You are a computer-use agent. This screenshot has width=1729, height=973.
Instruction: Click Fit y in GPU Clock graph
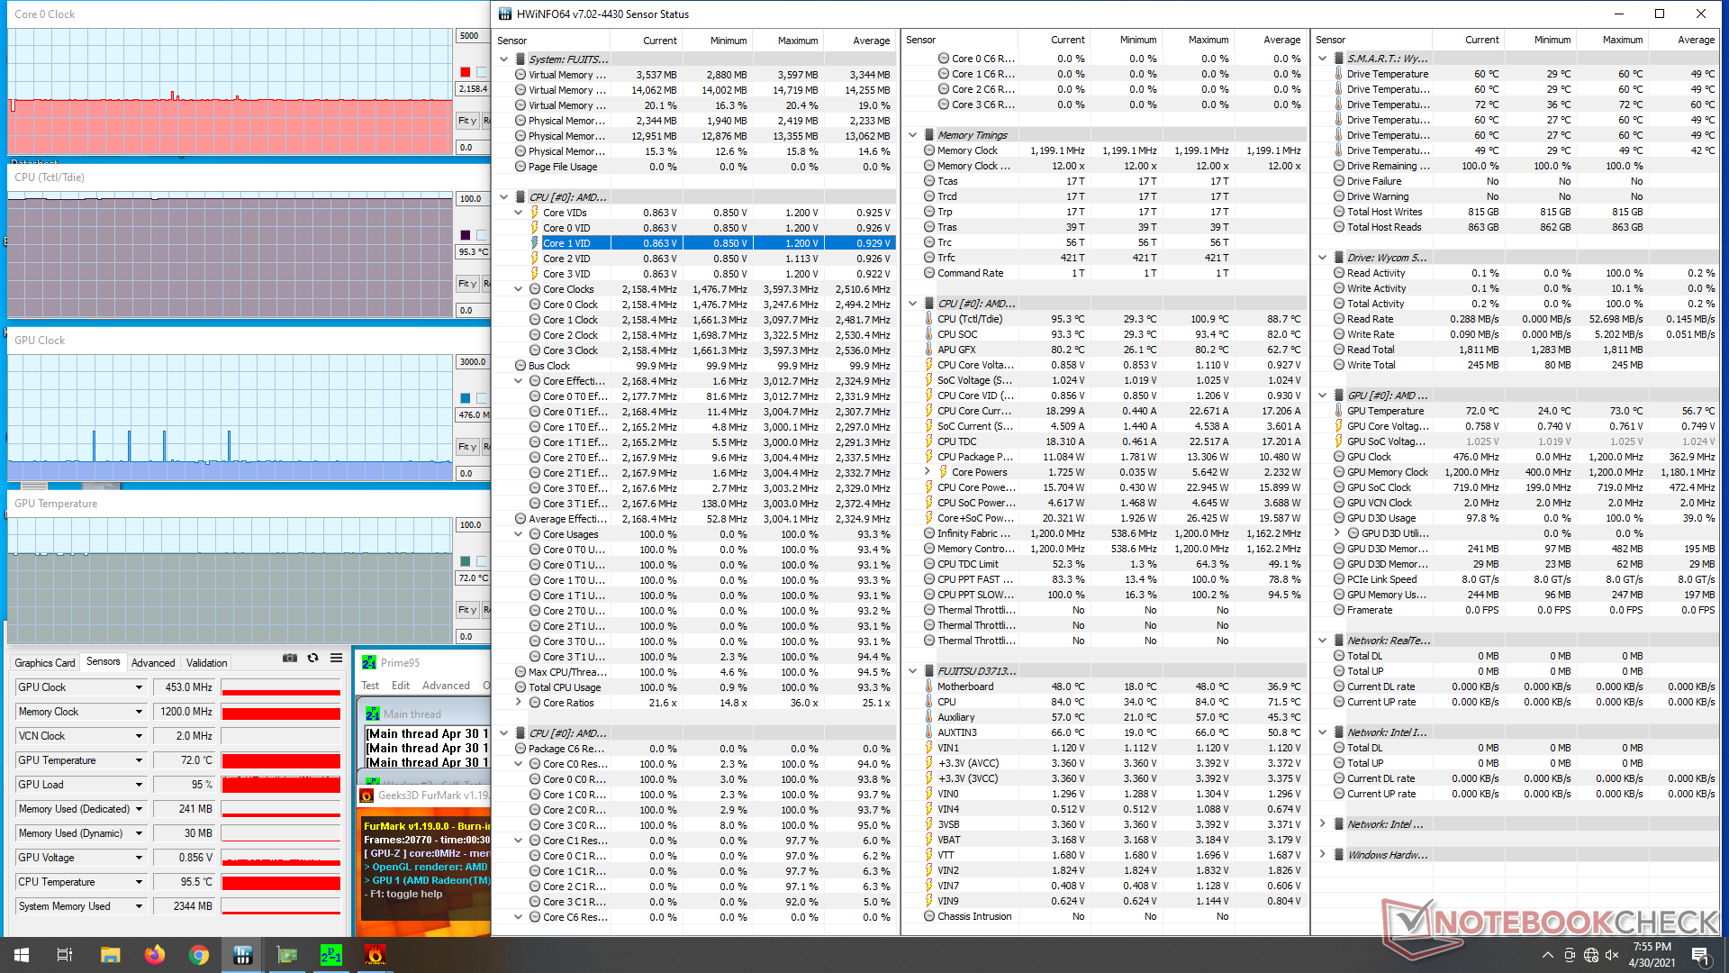point(467,446)
